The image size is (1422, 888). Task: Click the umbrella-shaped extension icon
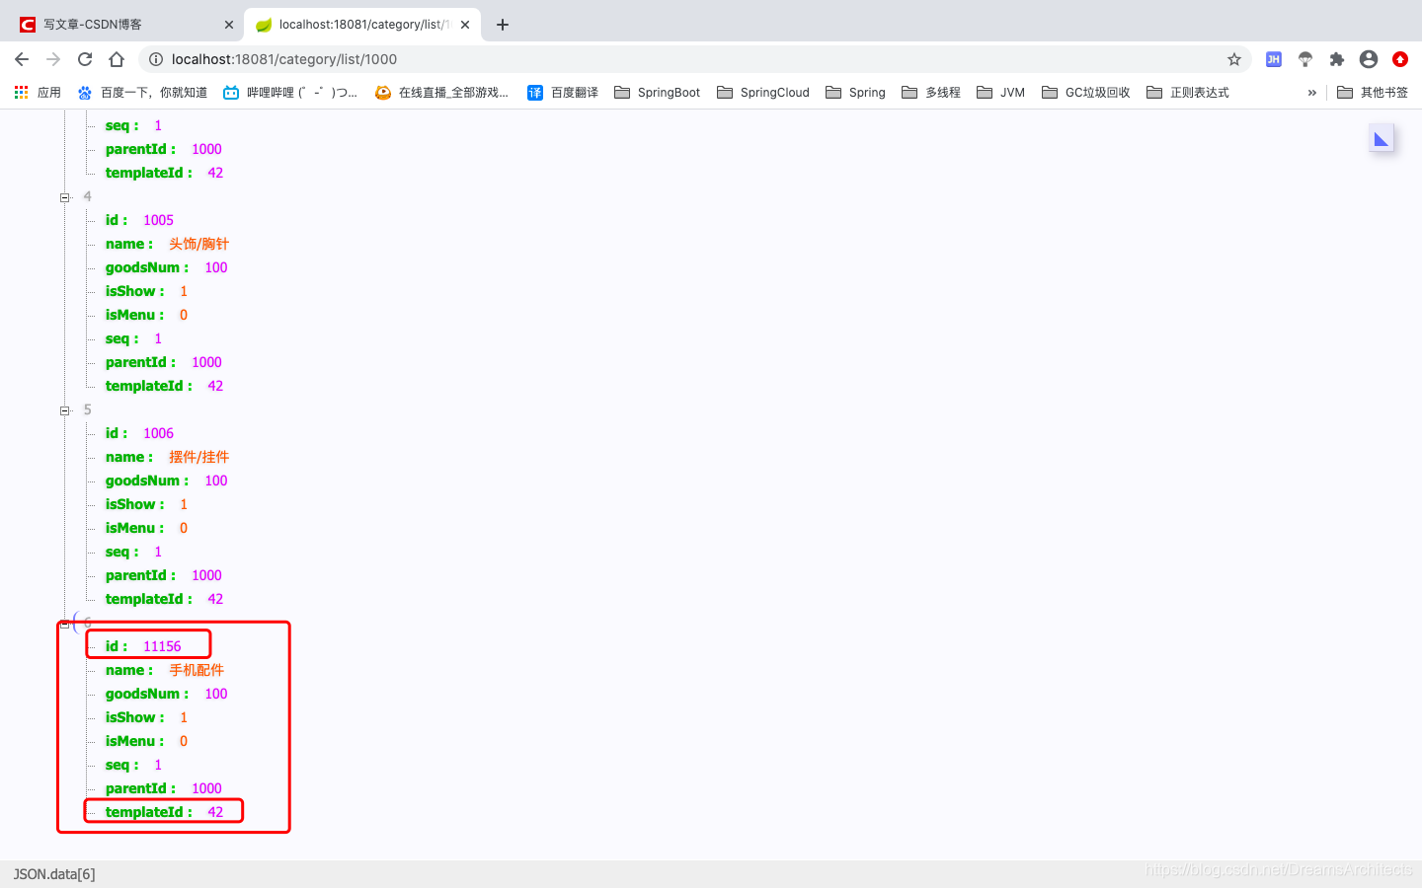(x=1305, y=59)
